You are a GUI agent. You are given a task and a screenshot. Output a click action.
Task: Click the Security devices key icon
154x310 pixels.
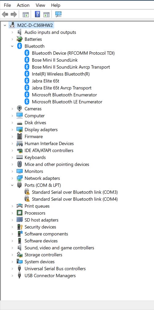(x=20, y=227)
